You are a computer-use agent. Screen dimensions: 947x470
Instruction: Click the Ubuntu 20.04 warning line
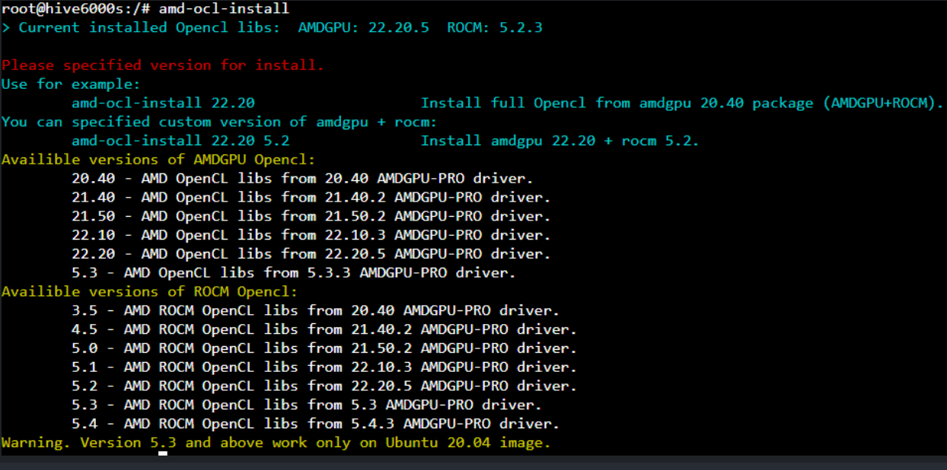[276, 443]
